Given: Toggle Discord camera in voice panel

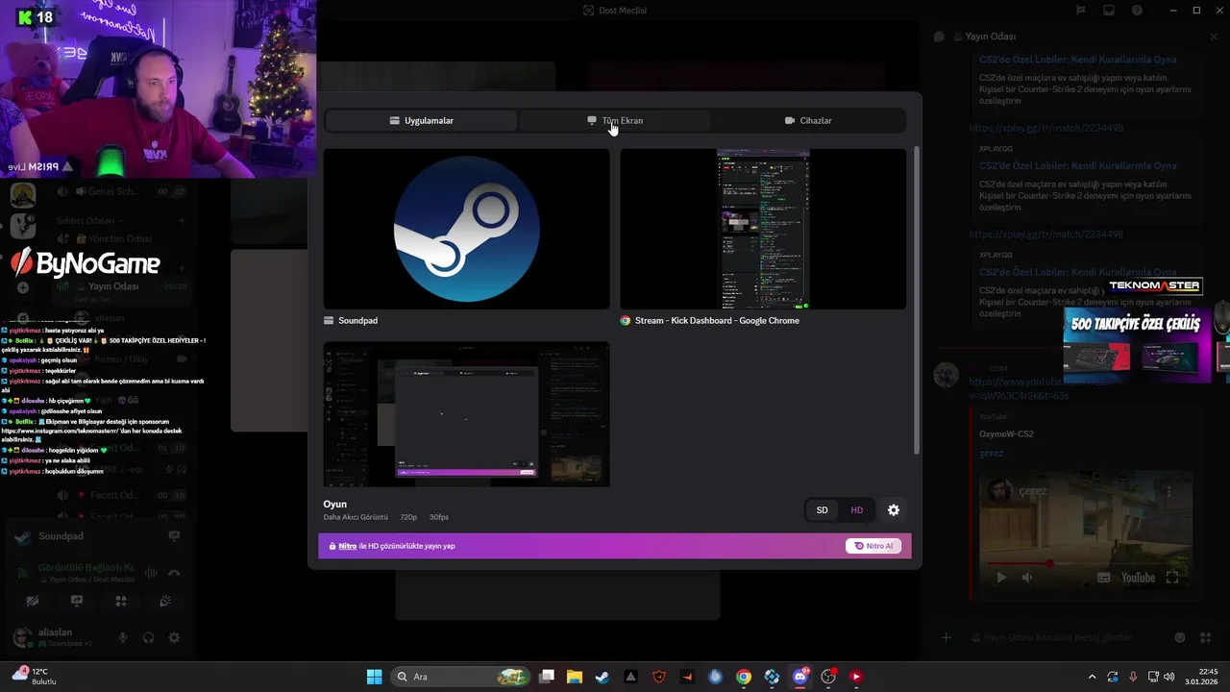Looking at the screenshot, I should pyautogui.click(x=33, y=602).
